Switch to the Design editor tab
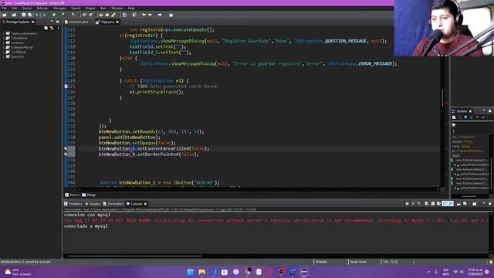The width and height of the screenshot is (494, 278). click(x=90, y=195)
